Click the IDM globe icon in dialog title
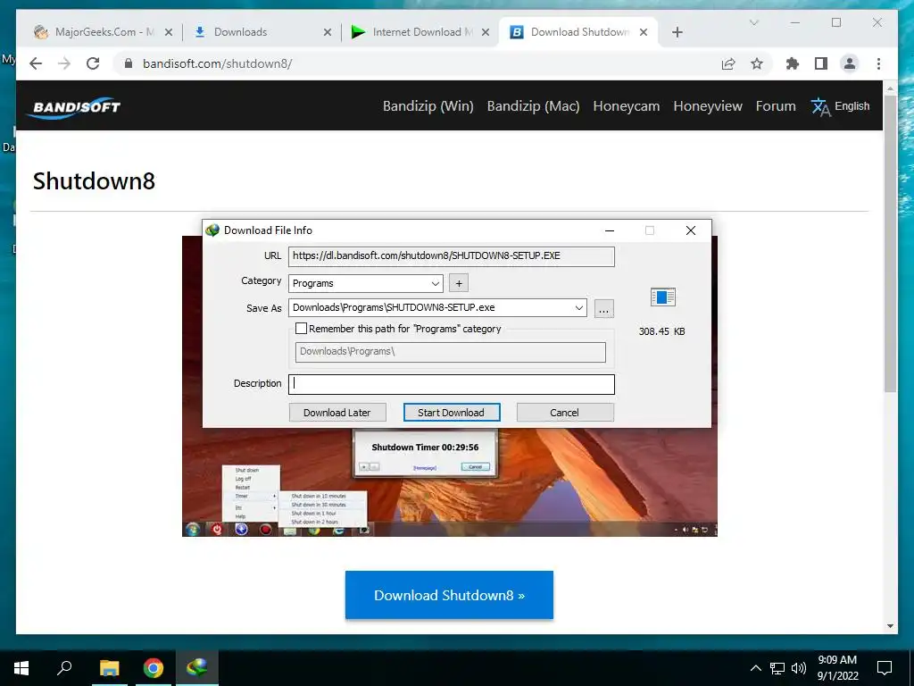Viewport: 914px width, 686px height. [x=212, y=230]
